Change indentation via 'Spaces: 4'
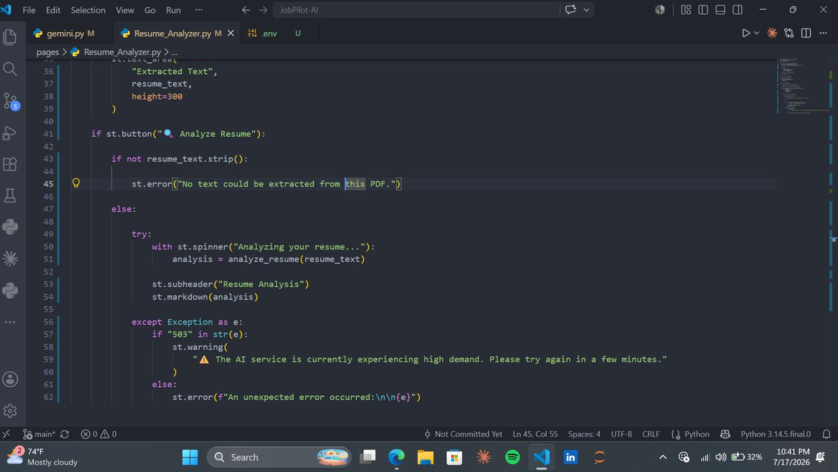 pos(584,434)
